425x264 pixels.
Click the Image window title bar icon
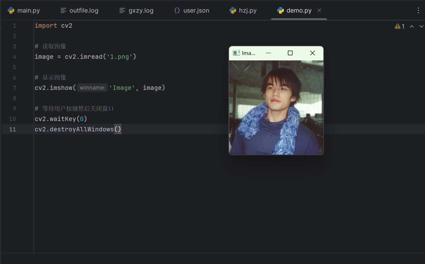click(236, 53)
